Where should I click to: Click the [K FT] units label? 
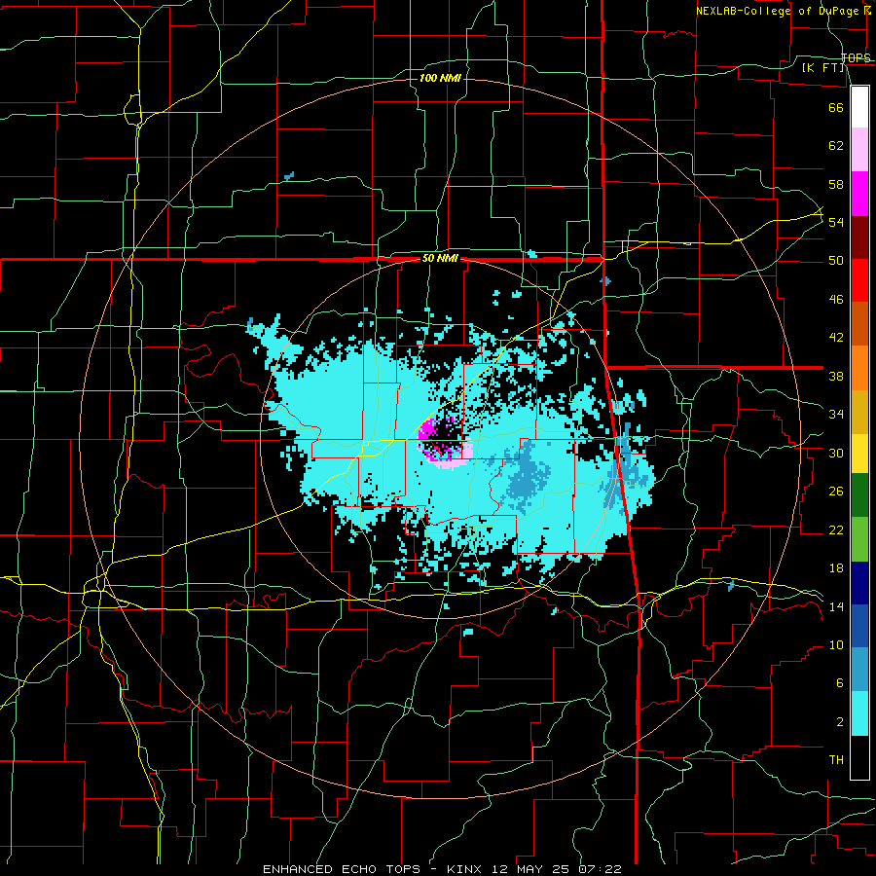point(822,67)
